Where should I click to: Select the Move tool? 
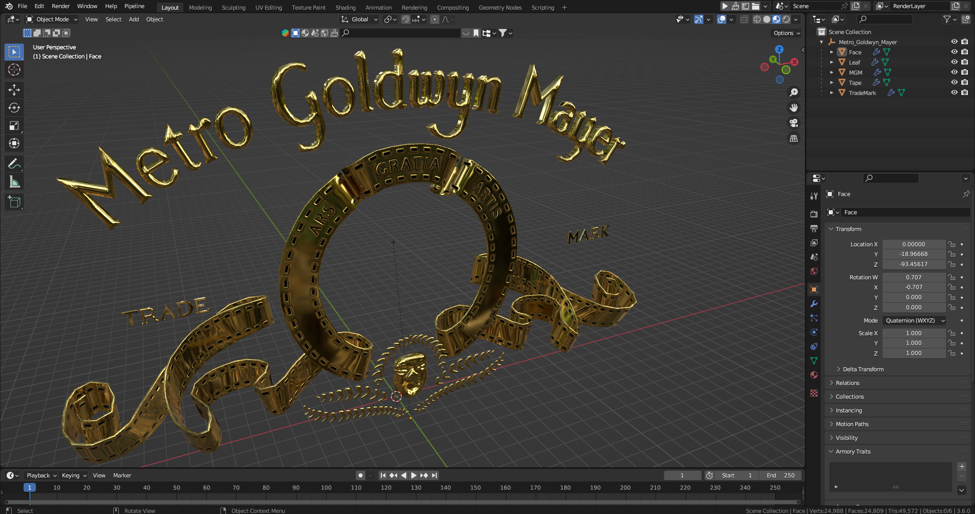[14, 90]
